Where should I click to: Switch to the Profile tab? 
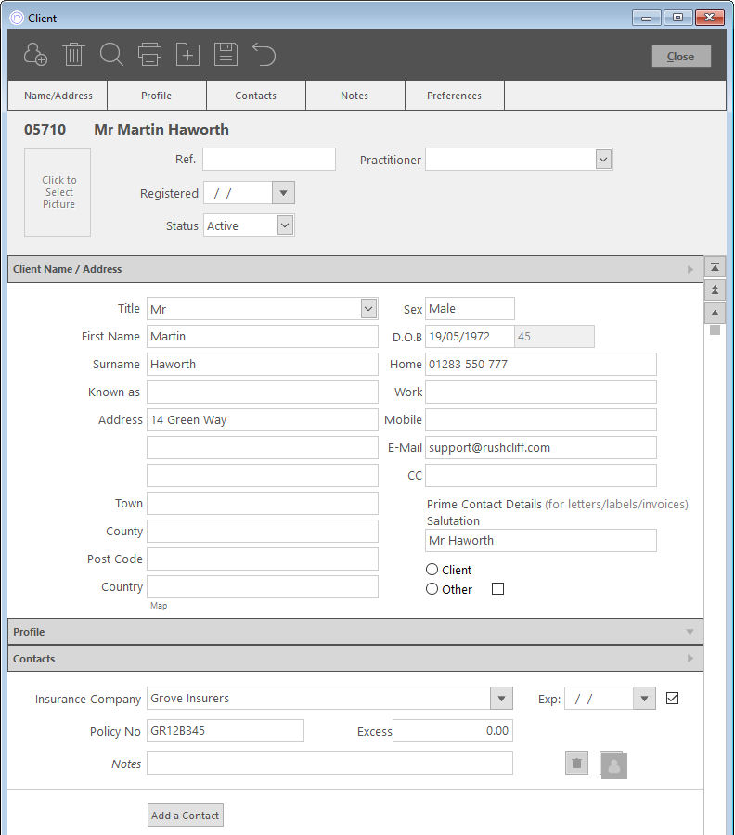pos(157,96)
